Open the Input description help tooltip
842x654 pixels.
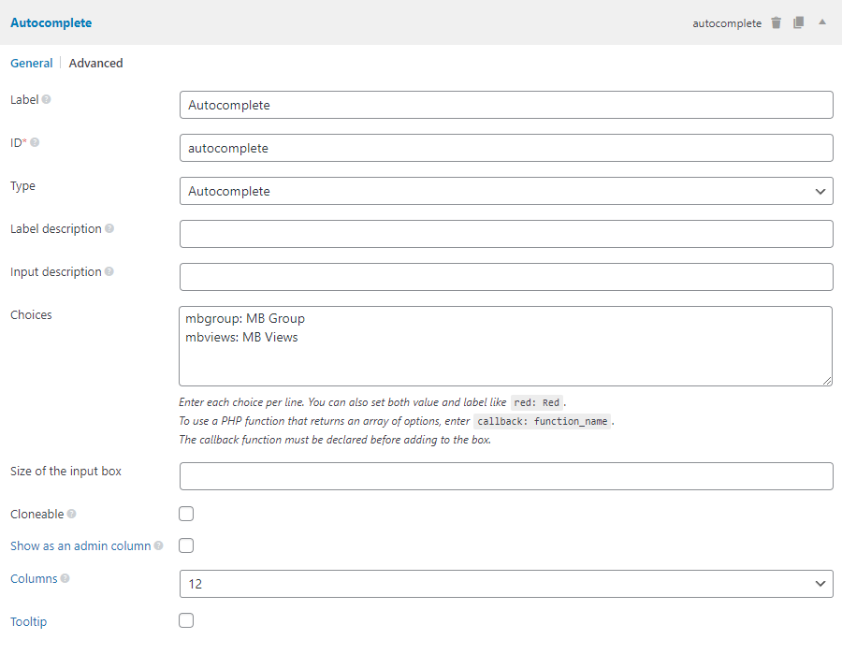(109, 271)
